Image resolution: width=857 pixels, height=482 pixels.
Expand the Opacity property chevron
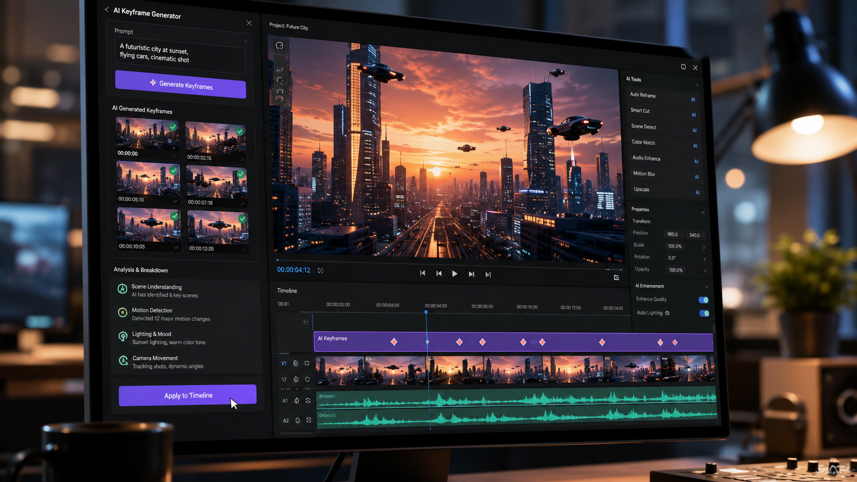(x=705, y=271)
